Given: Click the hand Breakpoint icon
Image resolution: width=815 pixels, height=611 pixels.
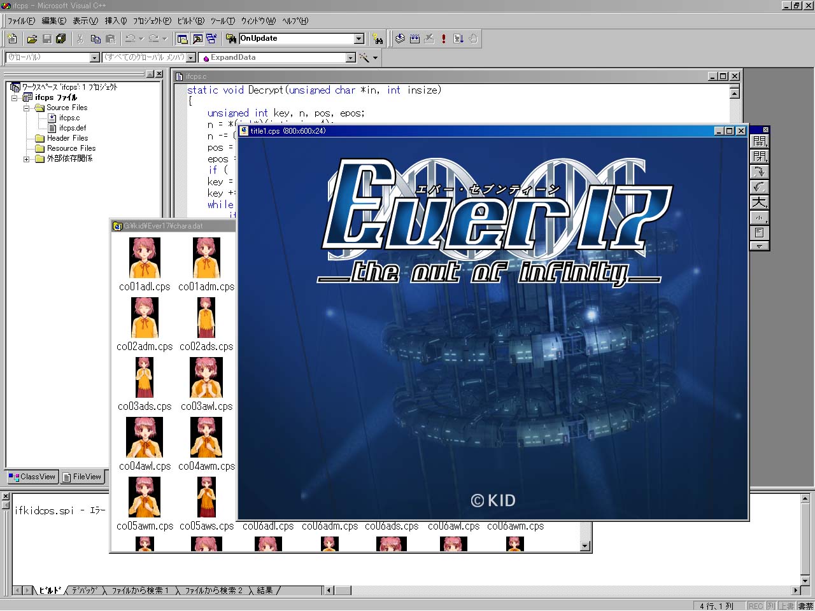Looking at the screenshot, I should (x=473, y=39).
